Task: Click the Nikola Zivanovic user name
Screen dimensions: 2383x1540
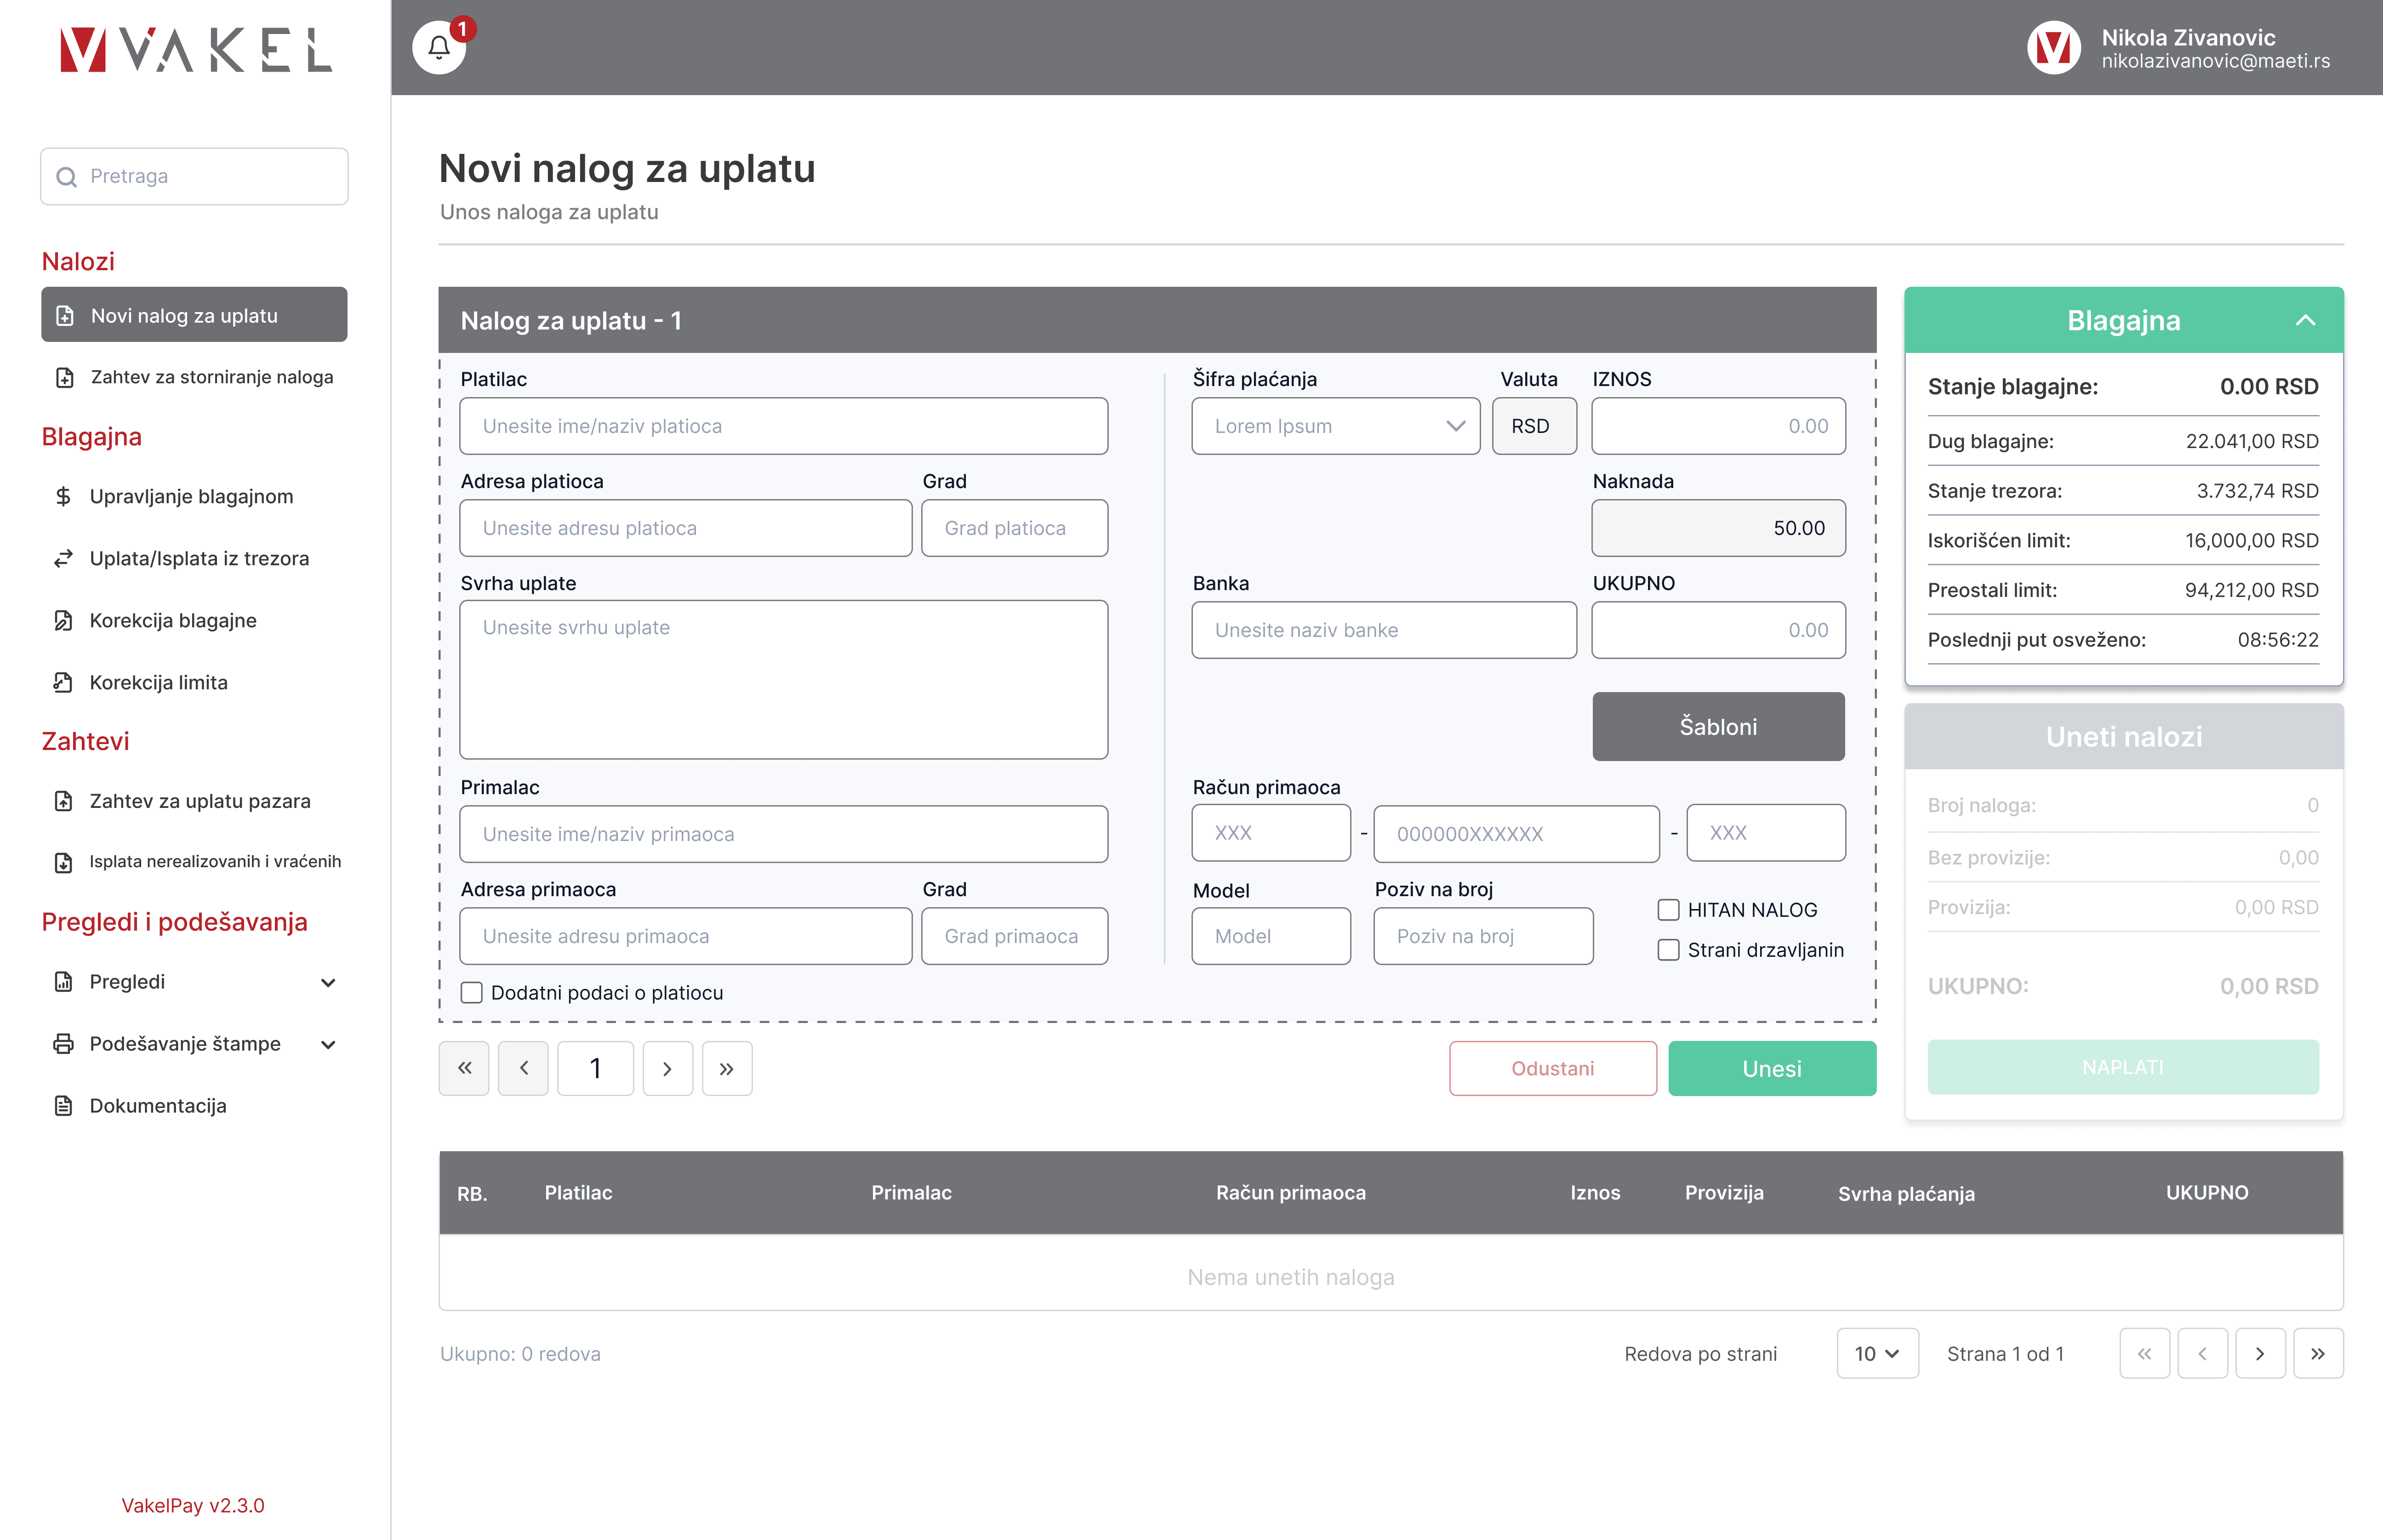Action: [x=2188, y=38]
